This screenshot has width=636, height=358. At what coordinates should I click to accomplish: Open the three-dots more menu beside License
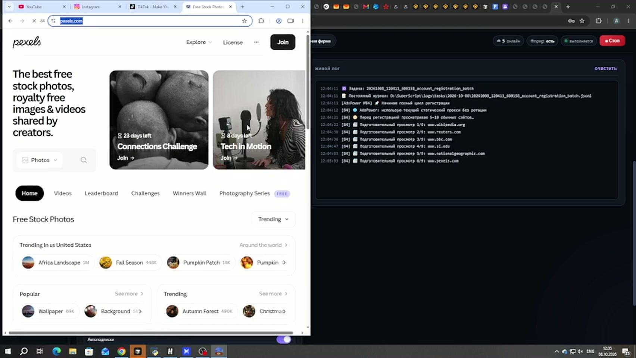click(256, 42)
